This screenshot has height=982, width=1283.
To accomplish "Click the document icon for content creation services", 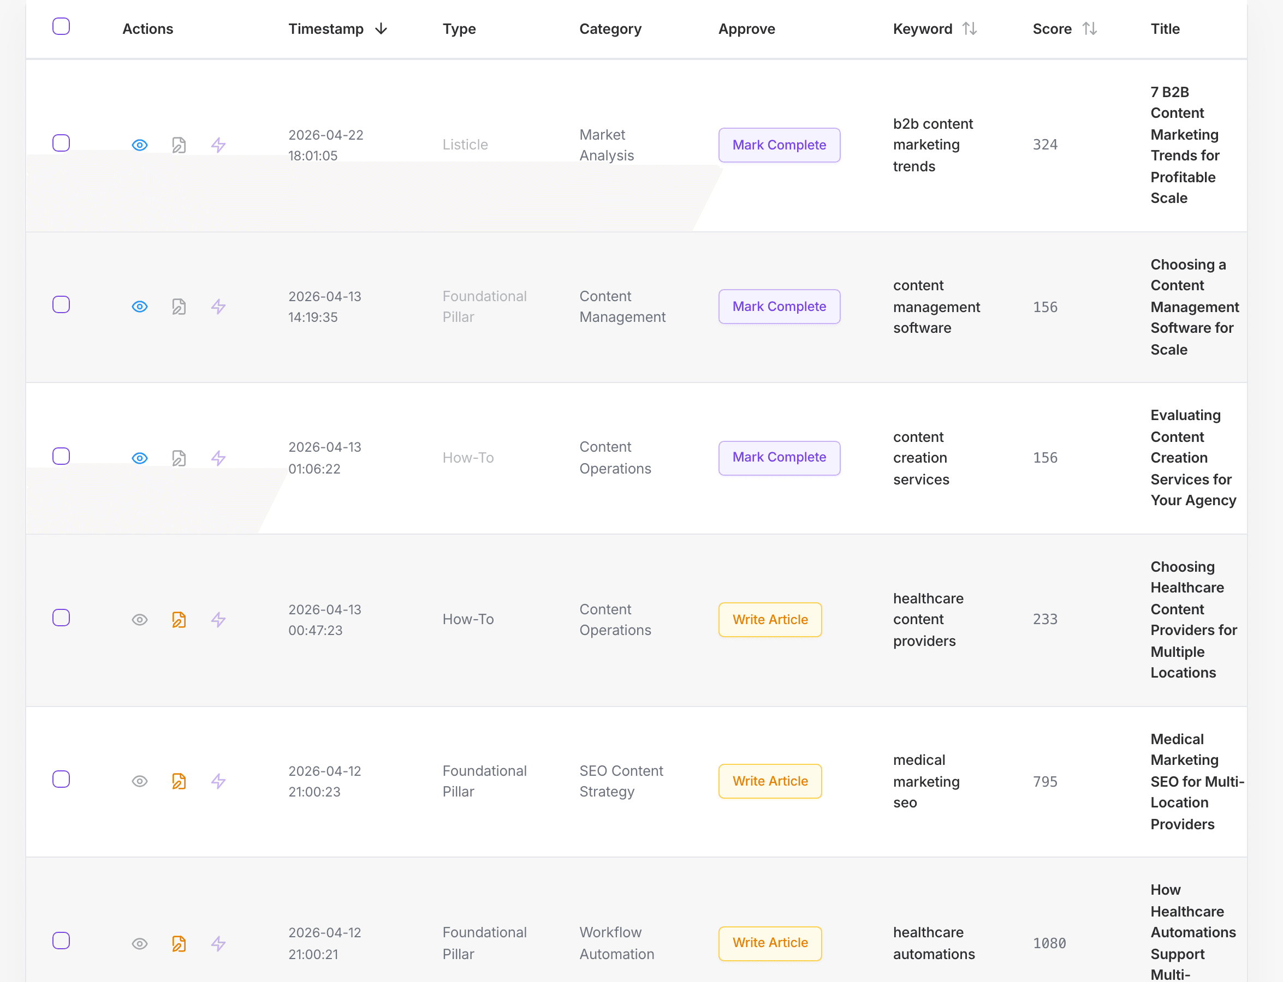I will 179,458.
